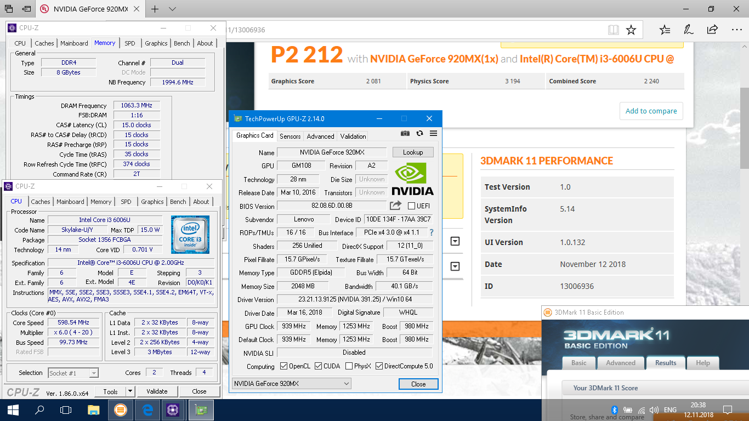Click the CPU-Z taskbar icon
The image size is (749, 421).
pos(173,409)
